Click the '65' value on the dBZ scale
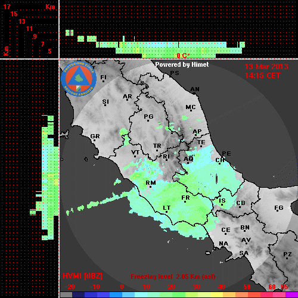Image resolution: width=298 pixels, height=298 pixels. (284, 287)
